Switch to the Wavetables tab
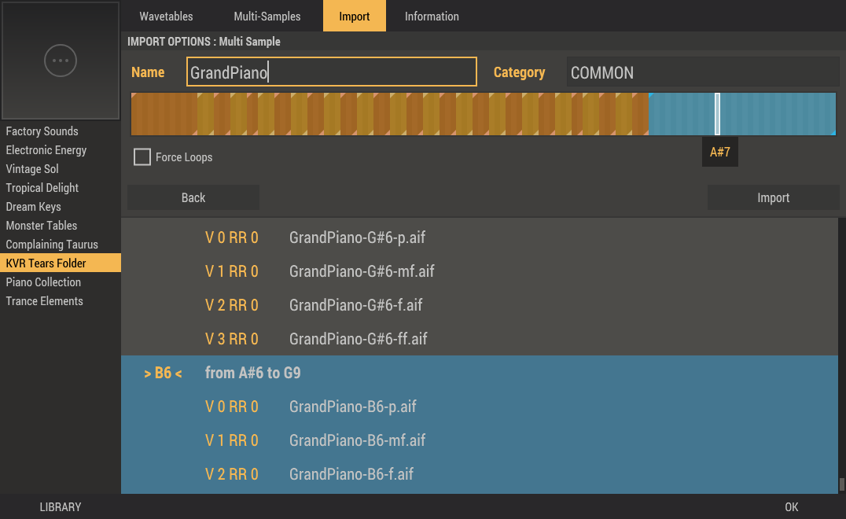The height and width of the screenshot is (519, 846). pos(166,17)
